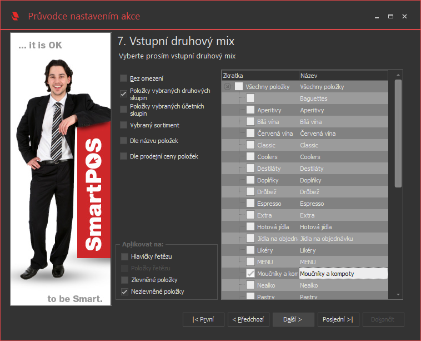Click the Espresso name cell

(343, 204)
